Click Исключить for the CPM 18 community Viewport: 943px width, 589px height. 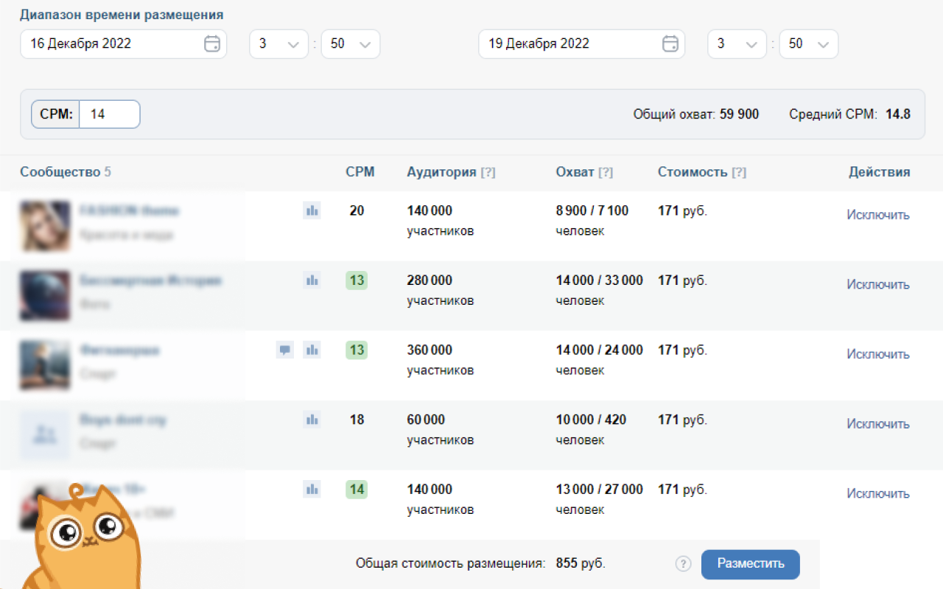tap(877, 424)
